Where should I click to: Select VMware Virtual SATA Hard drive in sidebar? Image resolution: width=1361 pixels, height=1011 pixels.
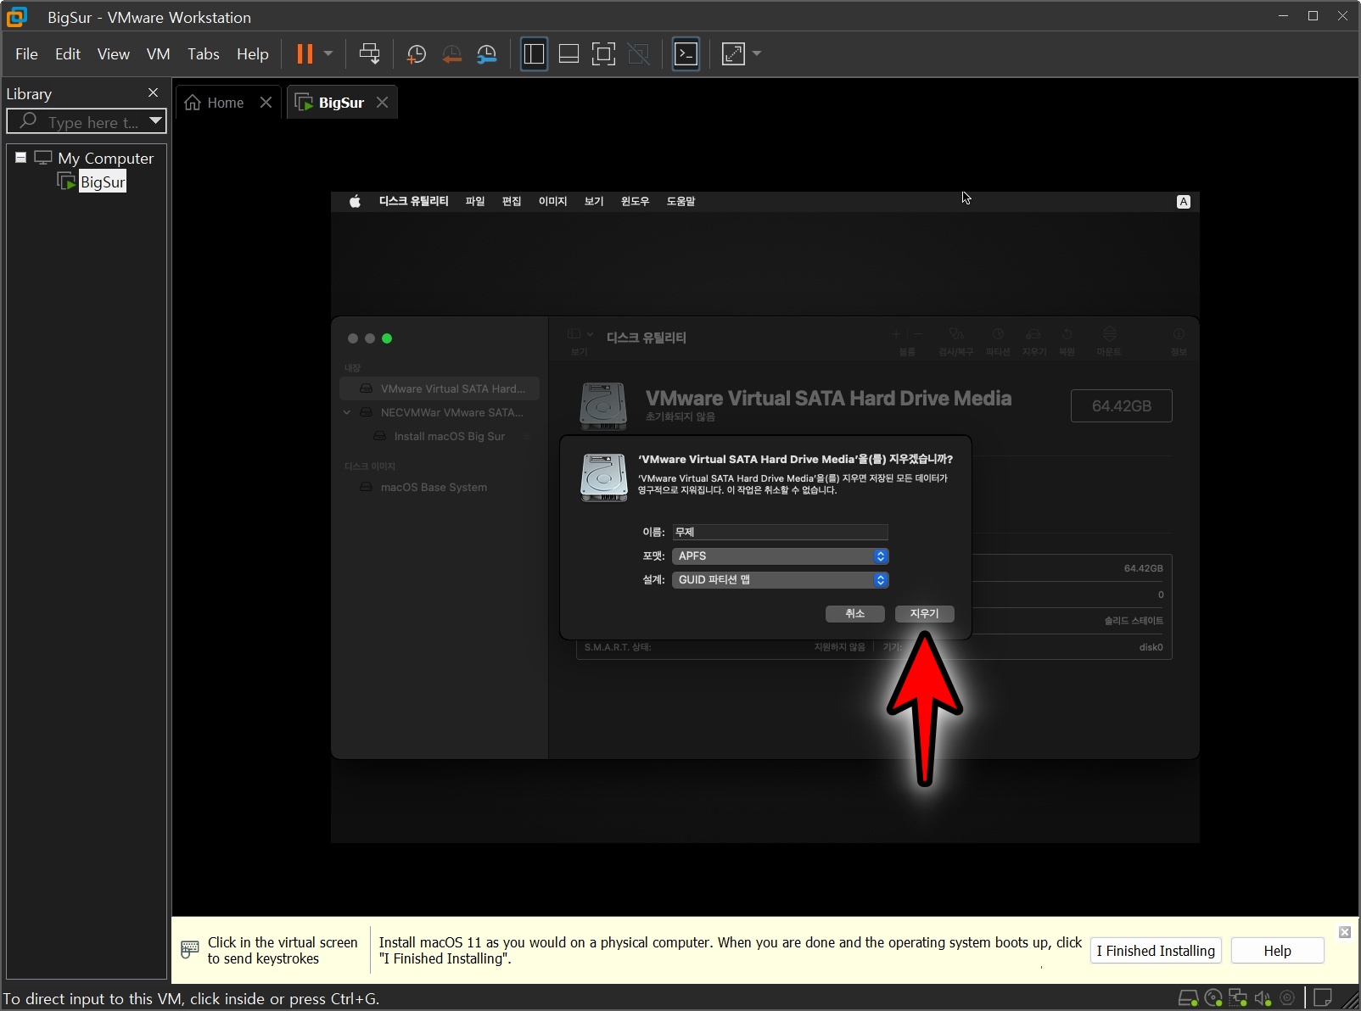440,388
